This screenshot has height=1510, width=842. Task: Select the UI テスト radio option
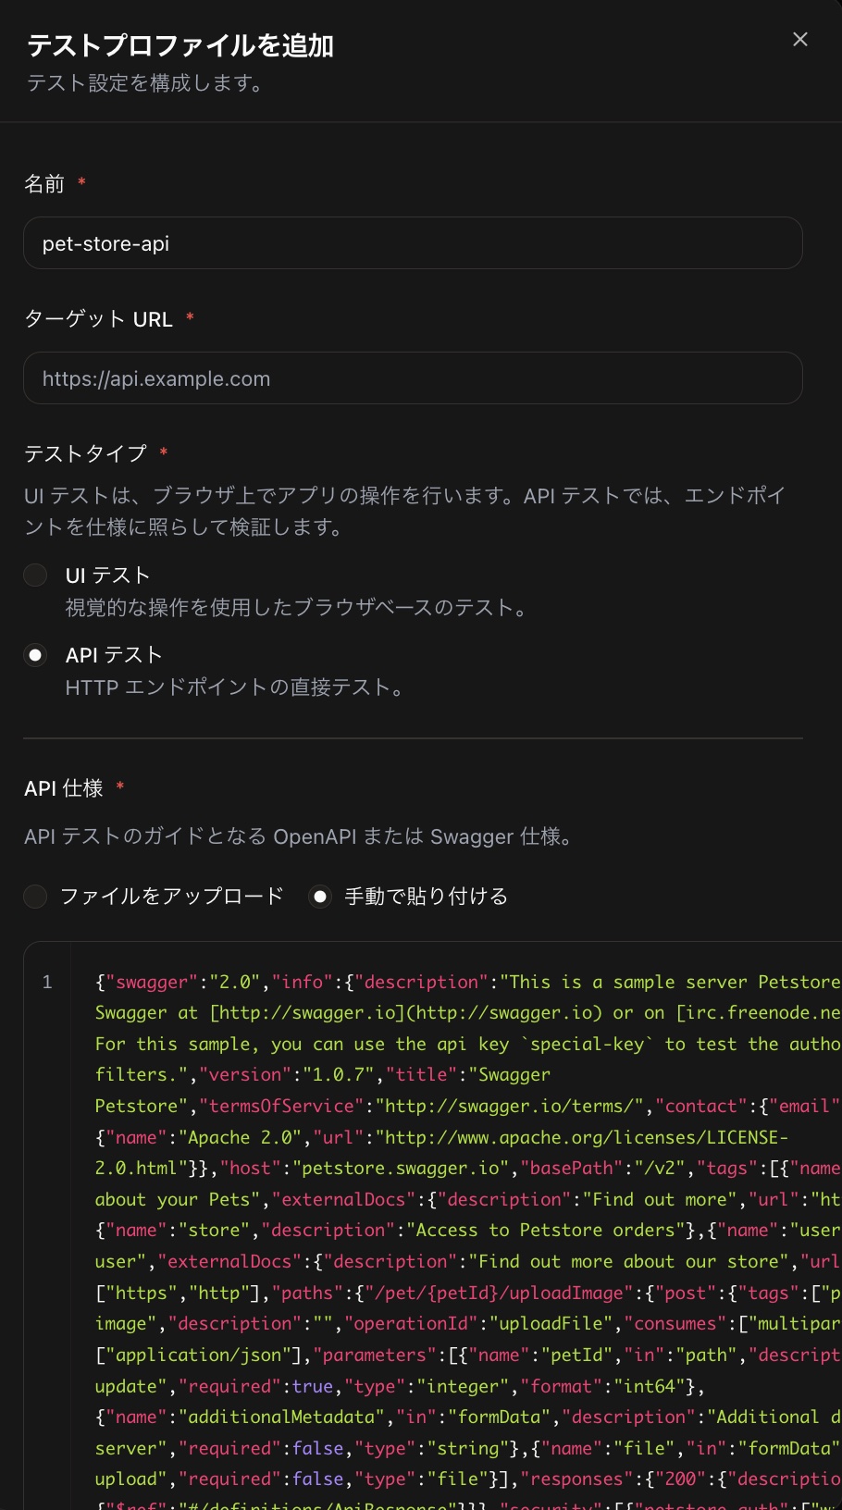35,576
